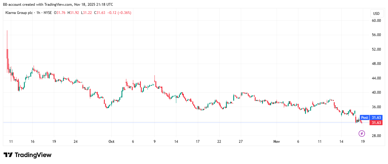Open the USD currency selector
The height and width of the screenshot is (164, 388).
click(376, 14)
